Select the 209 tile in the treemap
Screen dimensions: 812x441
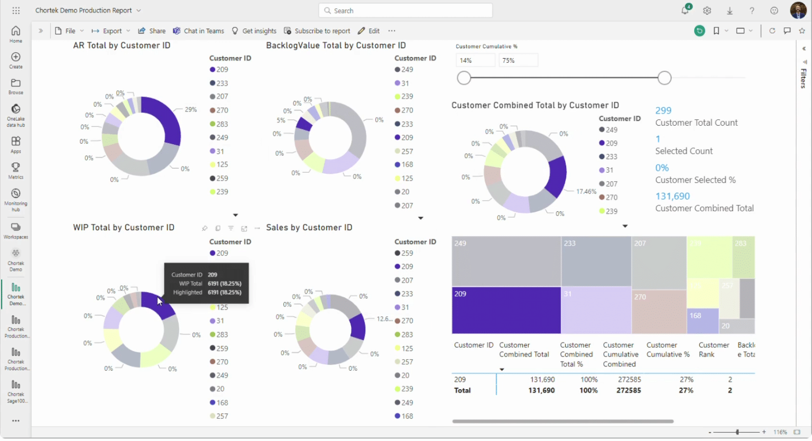tap(506, 310)
